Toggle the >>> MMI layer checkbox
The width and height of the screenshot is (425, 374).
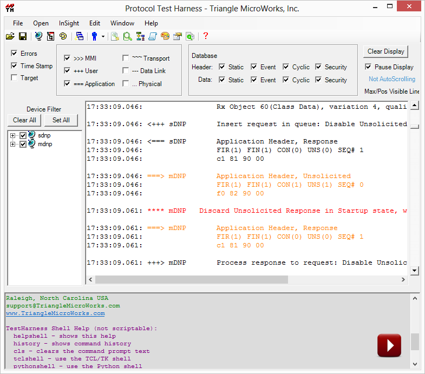click(67, 58)
